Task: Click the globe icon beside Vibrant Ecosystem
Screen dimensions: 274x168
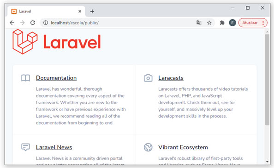Action: pos(148,147)
